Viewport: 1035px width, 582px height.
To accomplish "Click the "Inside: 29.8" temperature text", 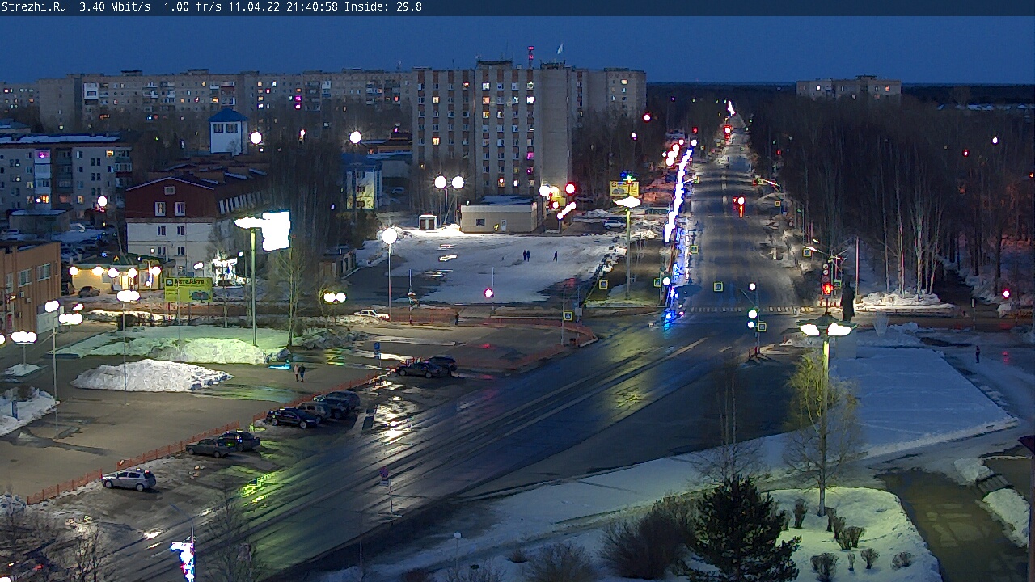I will point(383,6).
